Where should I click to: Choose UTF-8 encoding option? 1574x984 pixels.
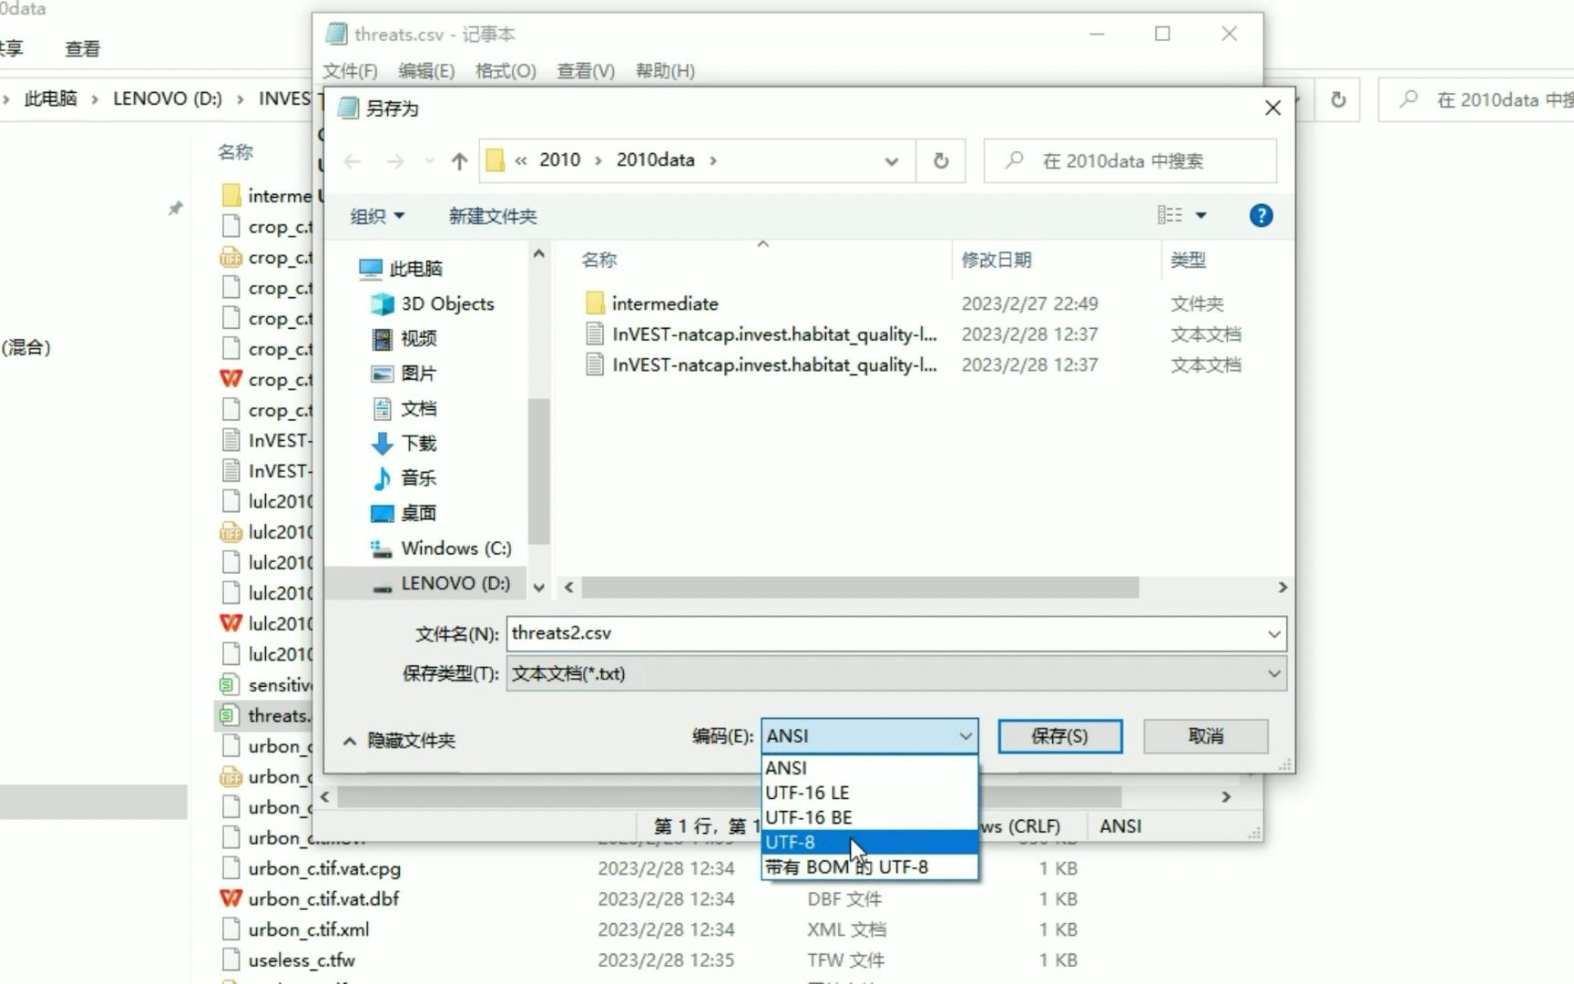(870, 843)
